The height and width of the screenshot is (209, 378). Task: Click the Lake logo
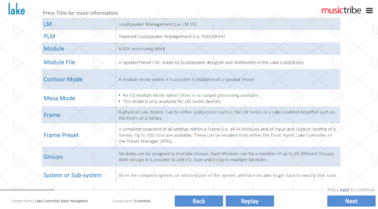[x=16, y=9]
